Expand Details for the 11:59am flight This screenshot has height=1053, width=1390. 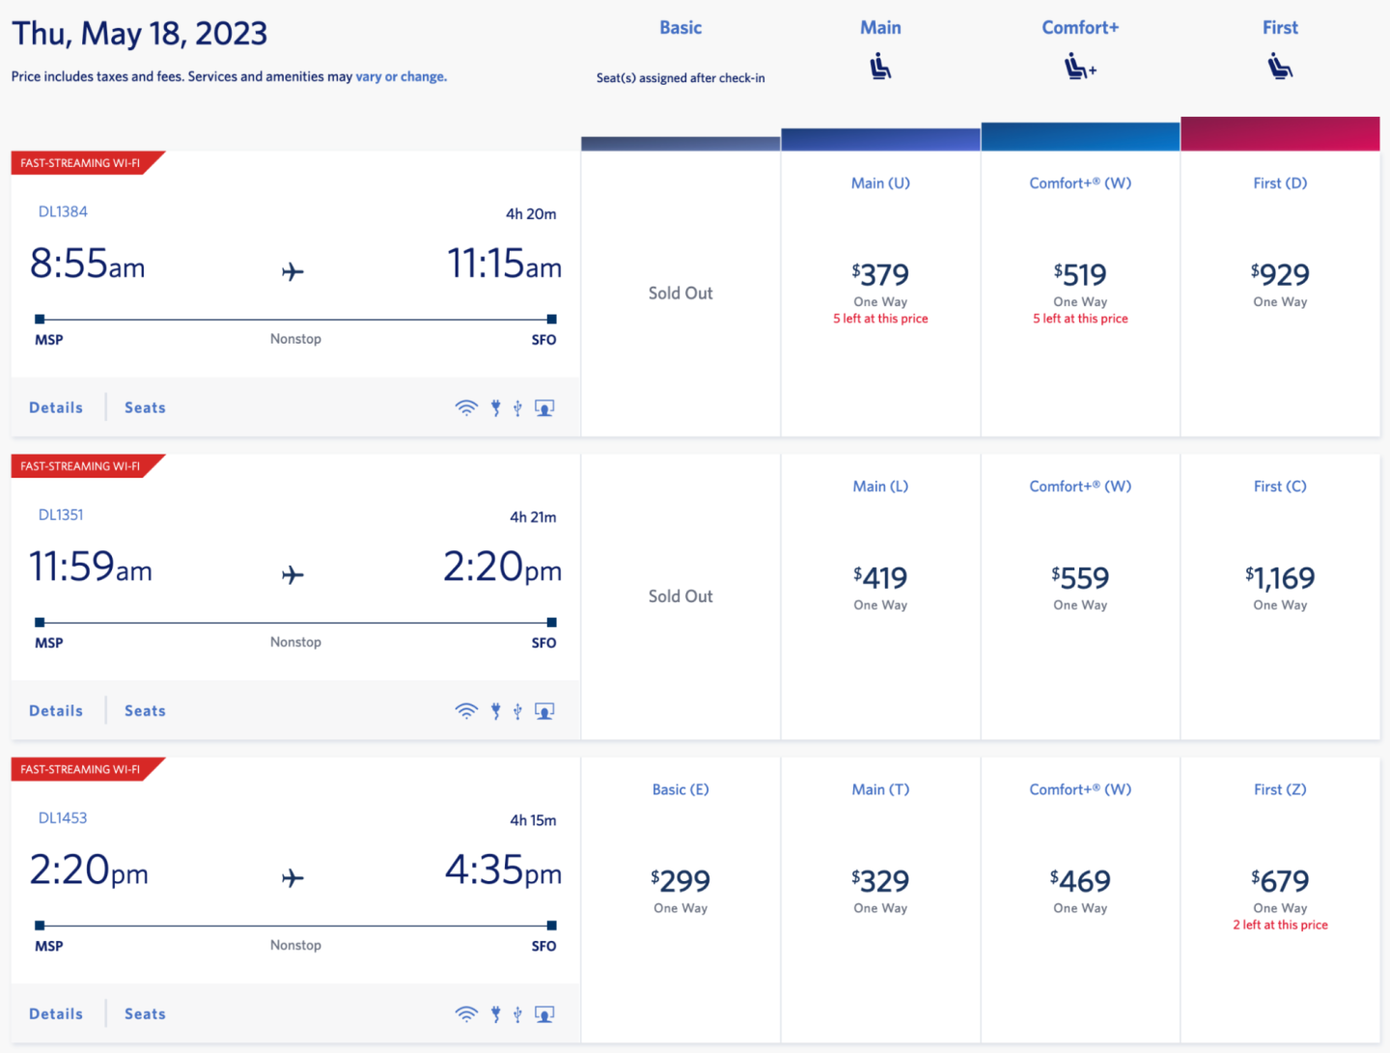56,711
